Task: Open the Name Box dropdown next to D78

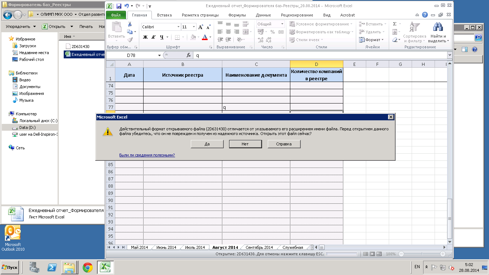Action: point(160,56)
